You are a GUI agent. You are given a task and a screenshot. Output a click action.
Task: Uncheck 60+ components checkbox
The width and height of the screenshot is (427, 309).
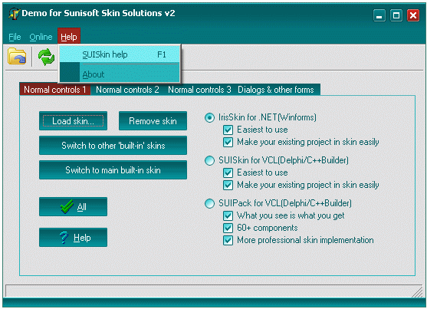coord(228,228)
